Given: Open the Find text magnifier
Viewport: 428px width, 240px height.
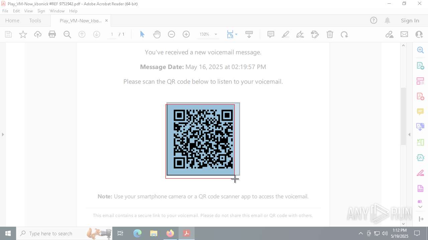Looking at the screenshot, I should (x=67, y=34).
